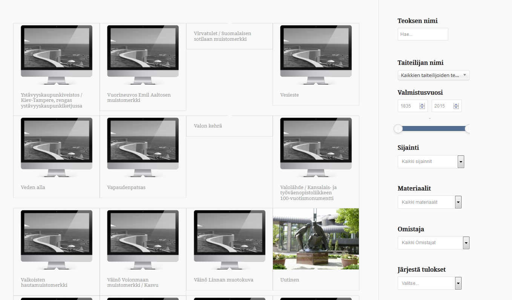Viewport: 512px width, 300px height.
Task: Open the Kaikki Omistajat dropdown
Action: pyautogui.click(x=434, y=243)
